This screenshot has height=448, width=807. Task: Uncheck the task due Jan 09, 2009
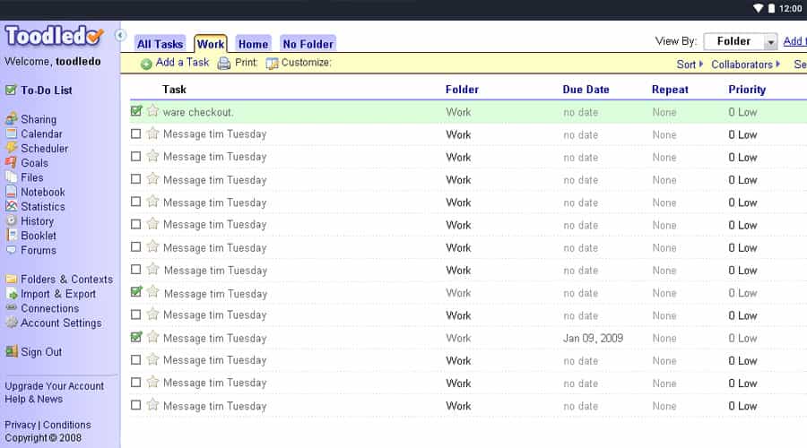pos(136,338)
